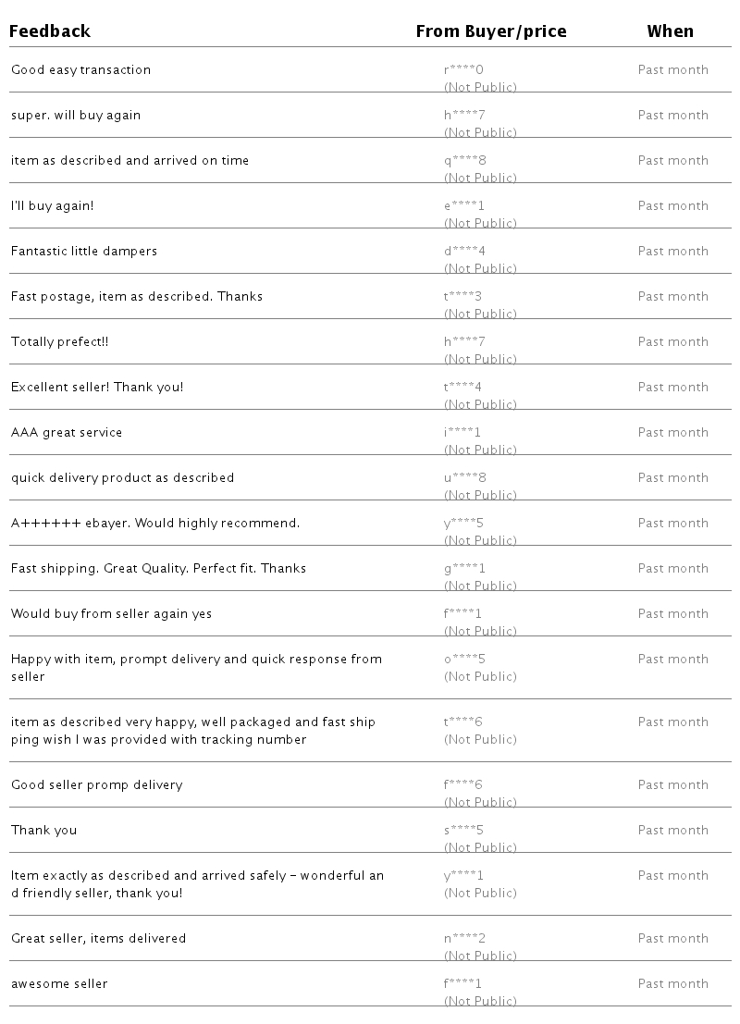Click the "AAA great service" feedback entry

(67, 433)
